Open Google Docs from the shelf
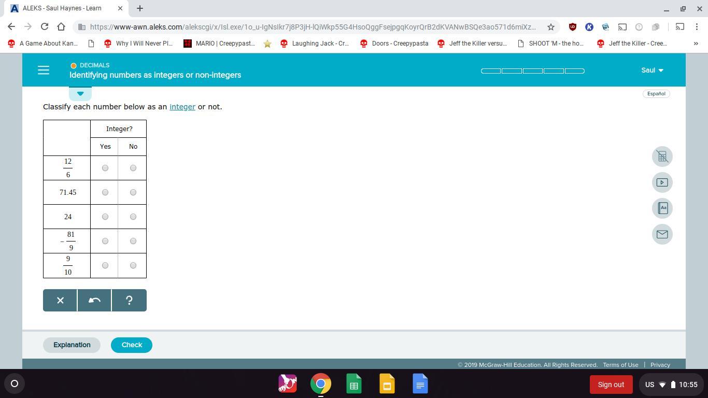This screenshot has height=398, width=708. point(420,384)
